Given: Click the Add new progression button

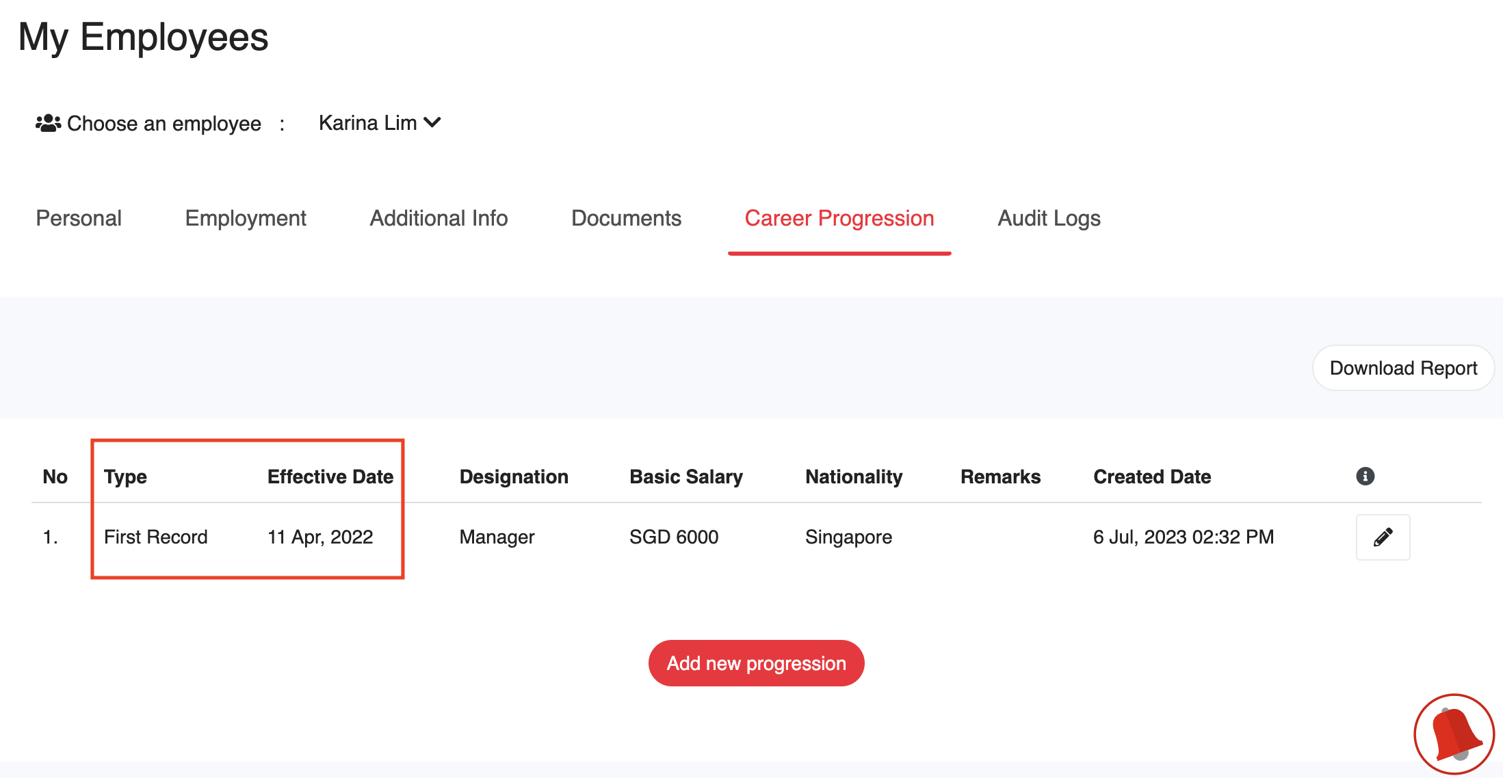Looking at the screenshot, I should 756,663.
